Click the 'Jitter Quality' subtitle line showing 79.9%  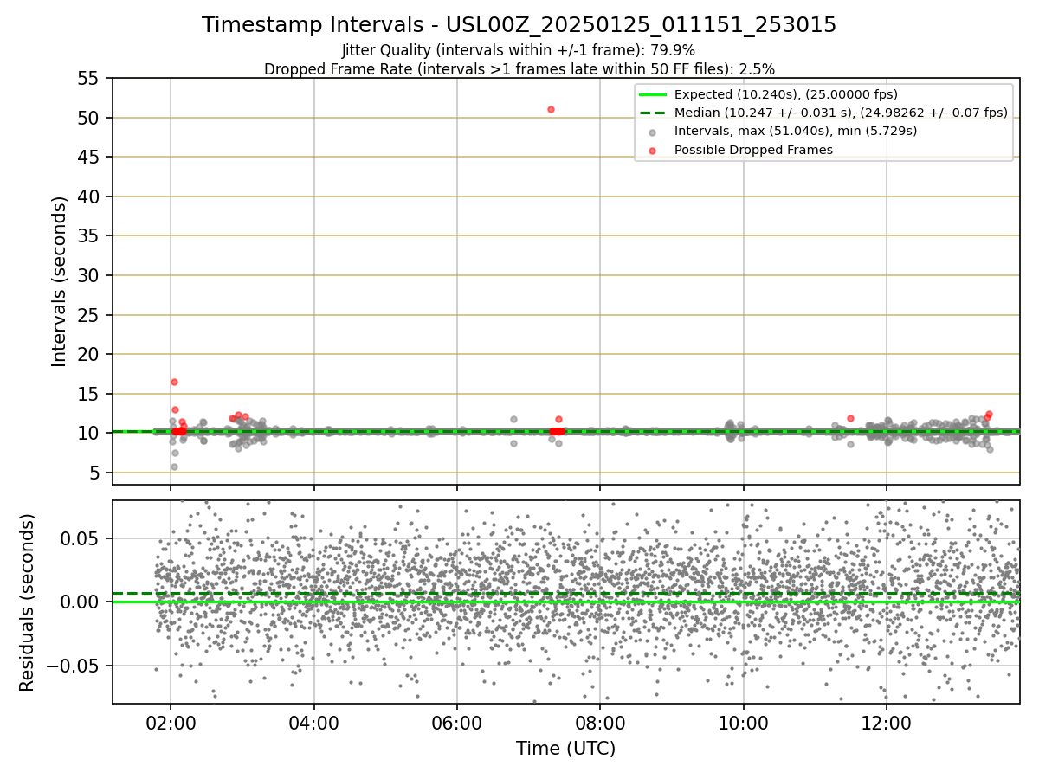pyautogui.click(x=519, y=51)
